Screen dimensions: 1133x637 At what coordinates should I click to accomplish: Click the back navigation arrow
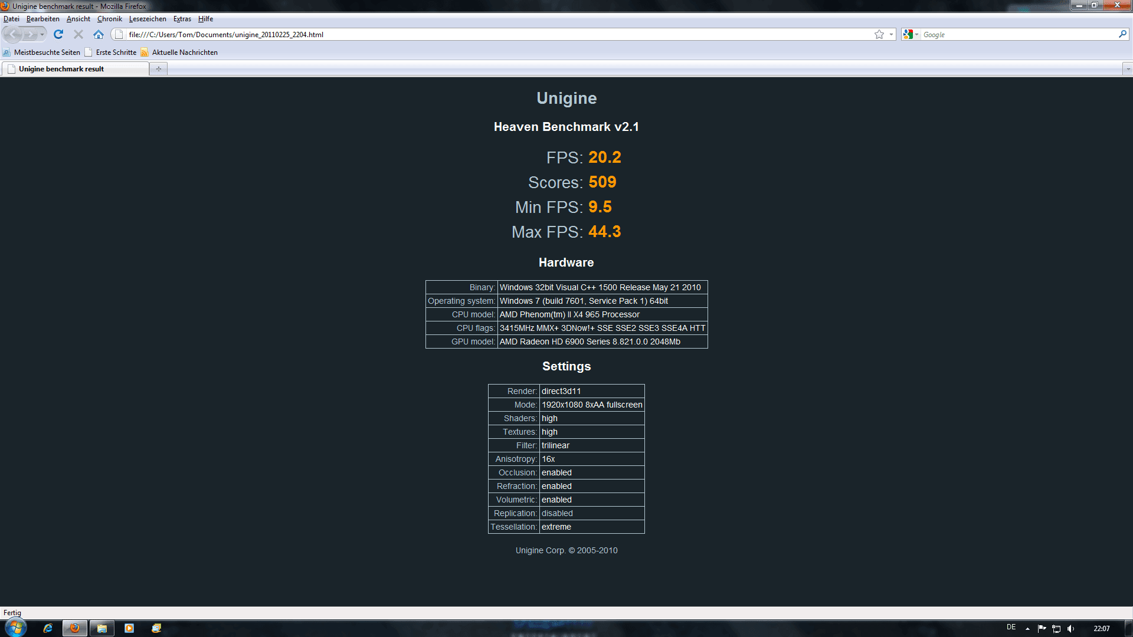tap(13, 34)
